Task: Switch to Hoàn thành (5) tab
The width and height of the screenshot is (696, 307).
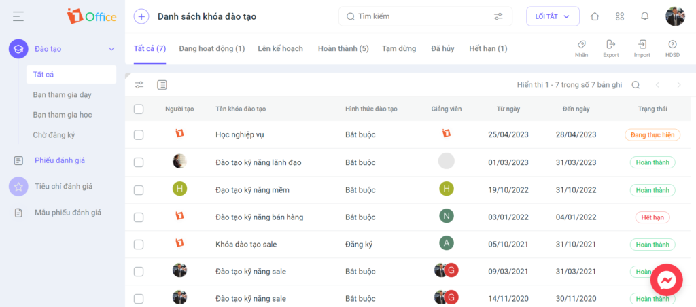Action: [343, 49]
